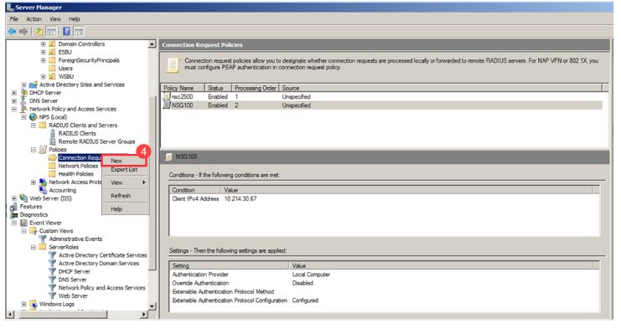Collapse Network Policy and Access Services
621x328 pixels.
tap(14, 109)
